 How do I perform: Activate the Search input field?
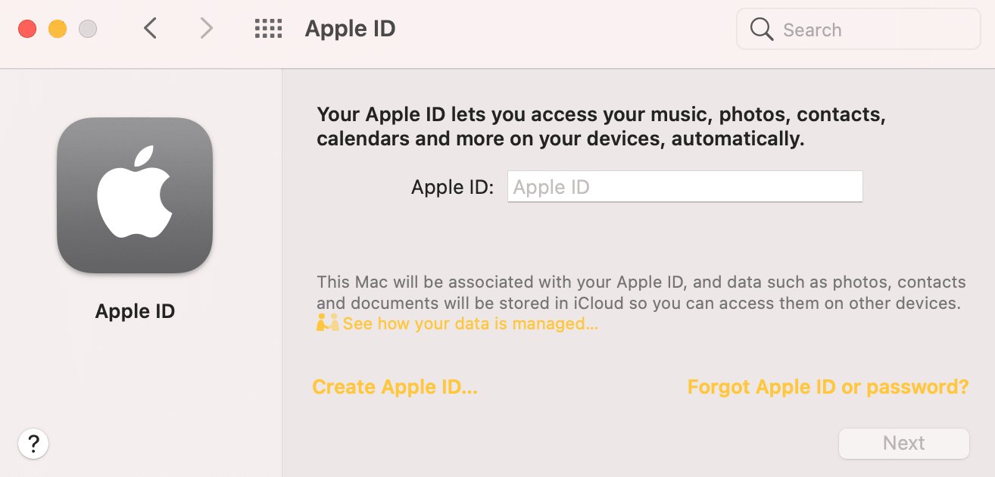pyautogui.click(x=858, y=30)
